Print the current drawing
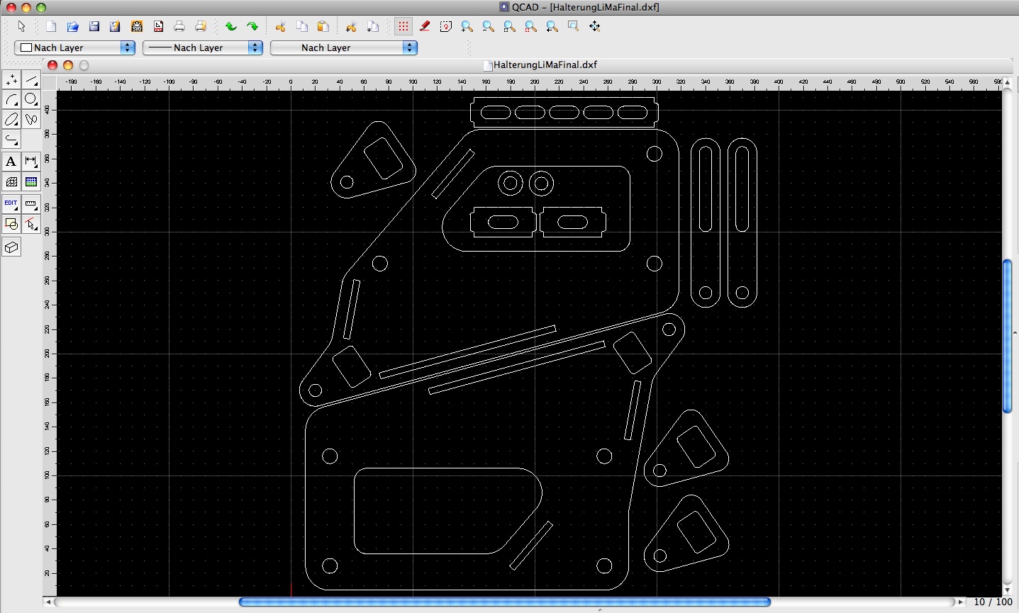Screen dimensions: 1019x613 tap(179, 26)
